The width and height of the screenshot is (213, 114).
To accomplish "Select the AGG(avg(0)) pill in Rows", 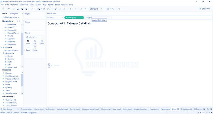I will click(x=74, y=18).
